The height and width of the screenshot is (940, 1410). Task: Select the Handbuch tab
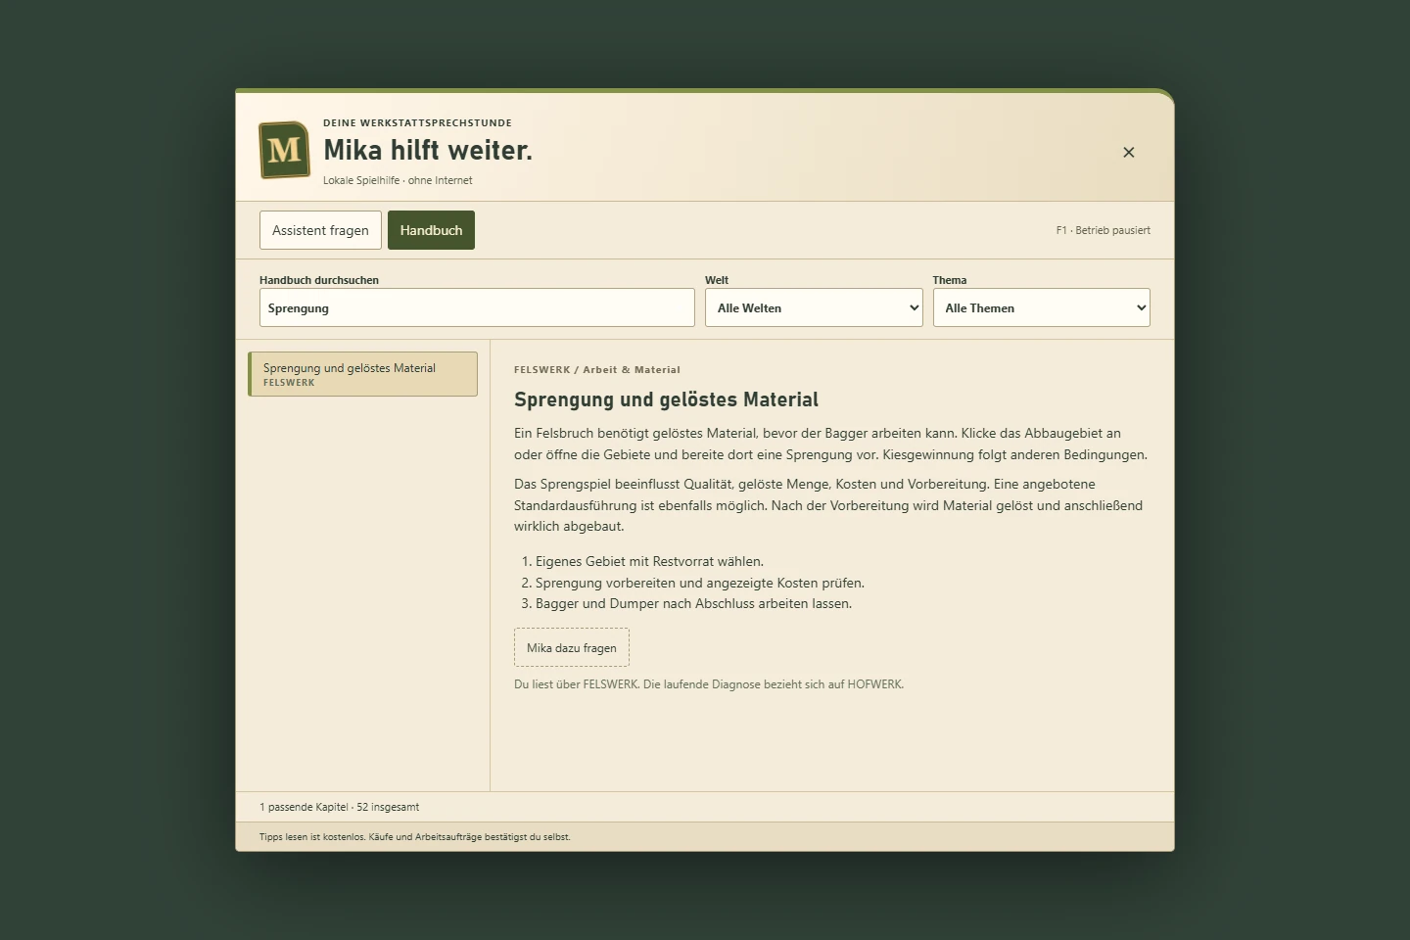click(x=431, y=230)
